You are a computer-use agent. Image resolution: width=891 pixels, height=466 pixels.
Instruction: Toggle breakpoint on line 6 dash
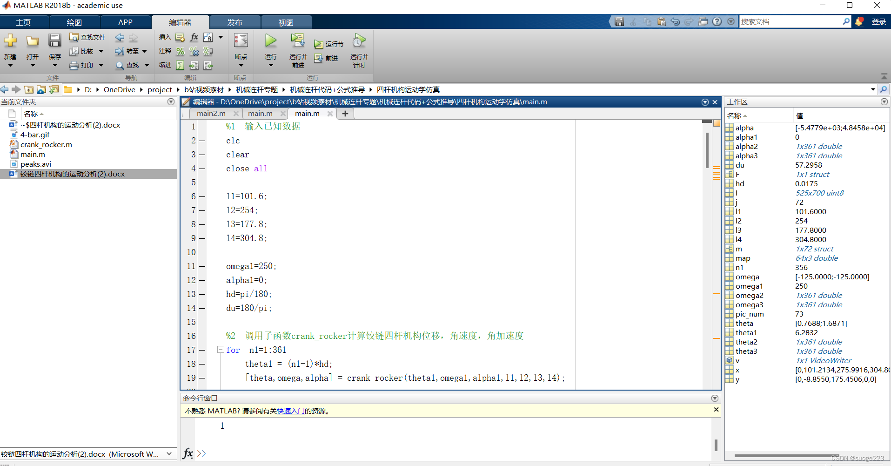pos(202,196)
